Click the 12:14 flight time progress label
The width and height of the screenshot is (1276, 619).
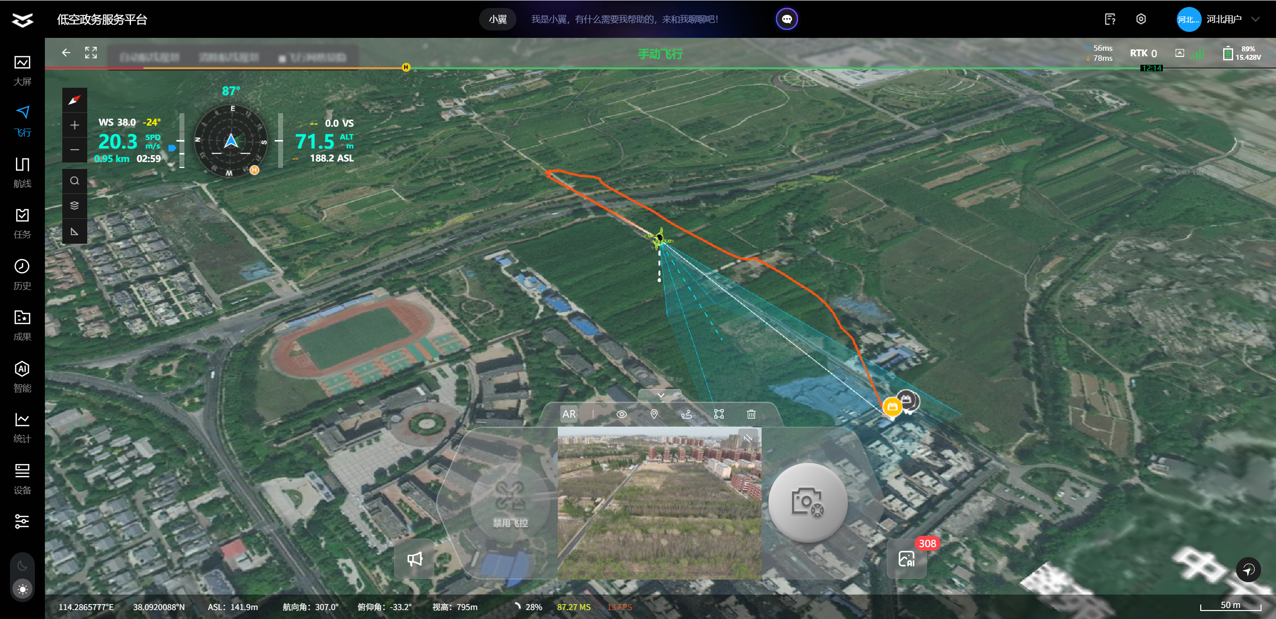[1151, 68]
